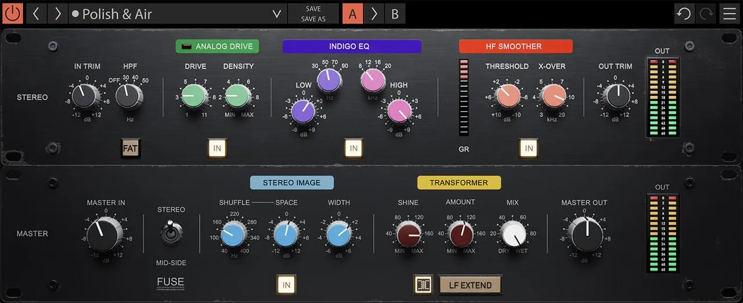Expand preset list via down chevron
The width and height of the screenshot is (743, 303).
click(x=276, y=14)
